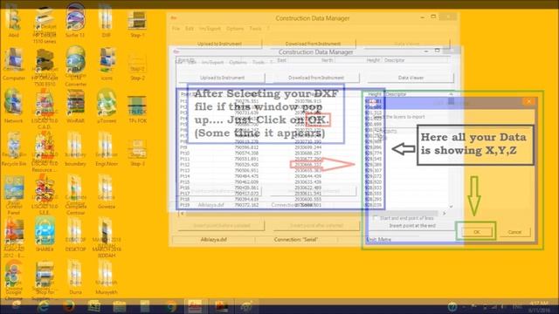The image size is (559, 314).
Task: Click Download from Instrument in front window
Action: click(316, 78)
